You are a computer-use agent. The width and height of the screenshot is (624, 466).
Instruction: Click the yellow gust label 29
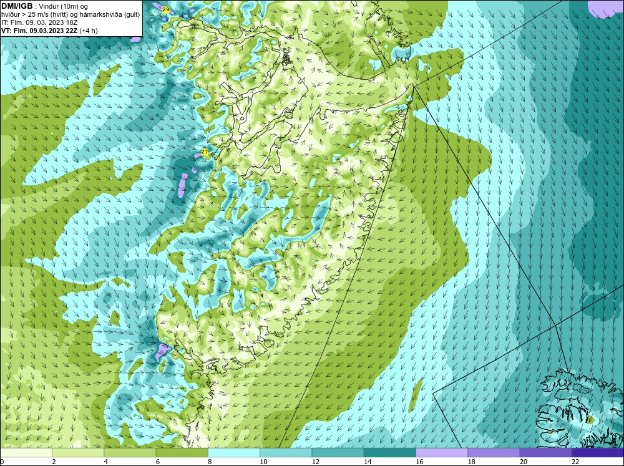(x=165, y=9)
